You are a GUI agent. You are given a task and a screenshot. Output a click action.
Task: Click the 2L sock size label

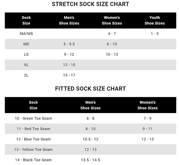26,75
